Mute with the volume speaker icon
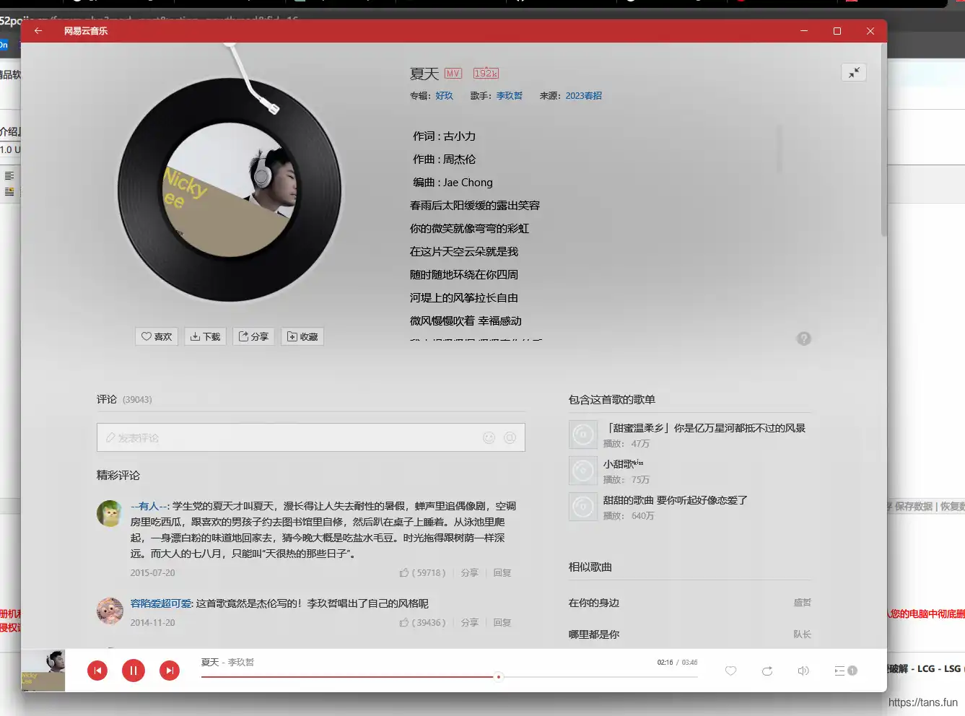 pyautogui.click(x=803, y=671)
